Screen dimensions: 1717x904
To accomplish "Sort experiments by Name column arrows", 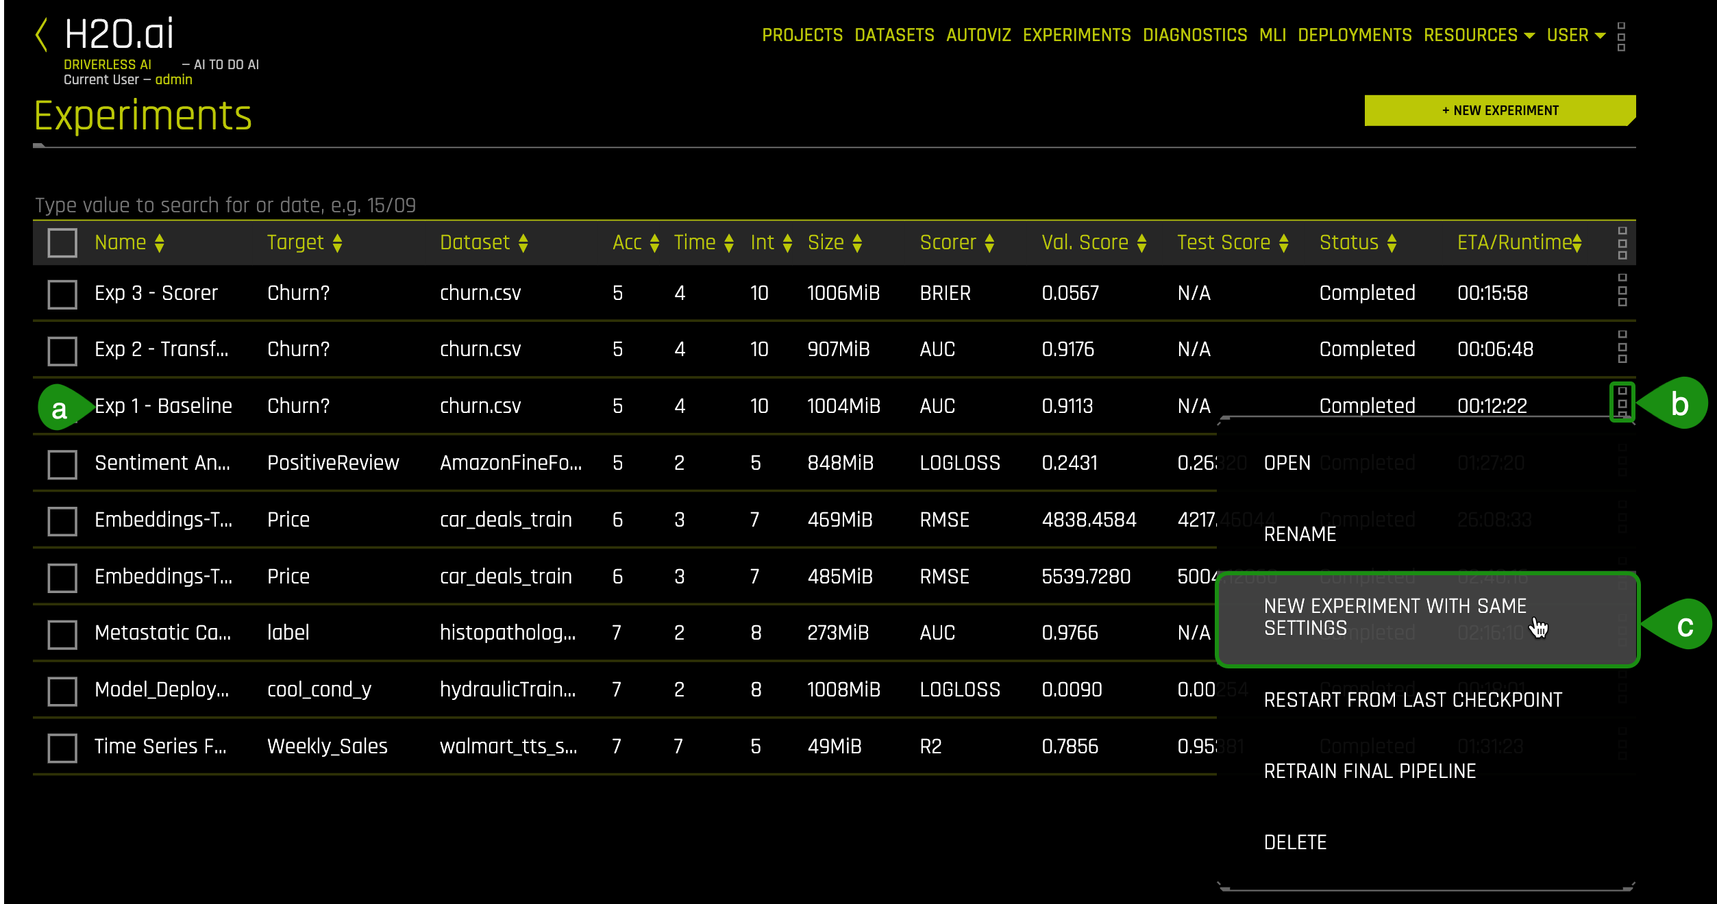I will [160, 243].
